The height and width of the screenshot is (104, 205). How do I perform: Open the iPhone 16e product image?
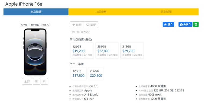pos(35,52)
